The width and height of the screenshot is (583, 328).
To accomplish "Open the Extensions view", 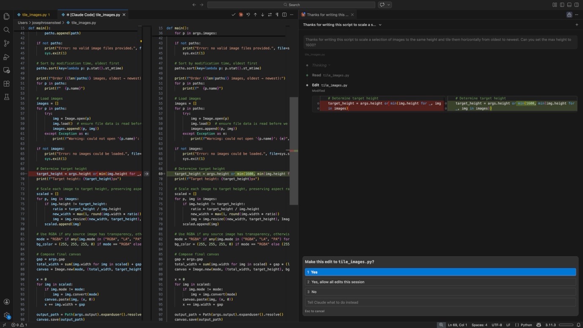I will pyautogui.click(x=6, y=84).
